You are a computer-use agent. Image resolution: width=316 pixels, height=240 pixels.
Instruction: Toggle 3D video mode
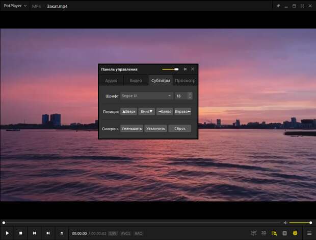[x=264, y=233]
